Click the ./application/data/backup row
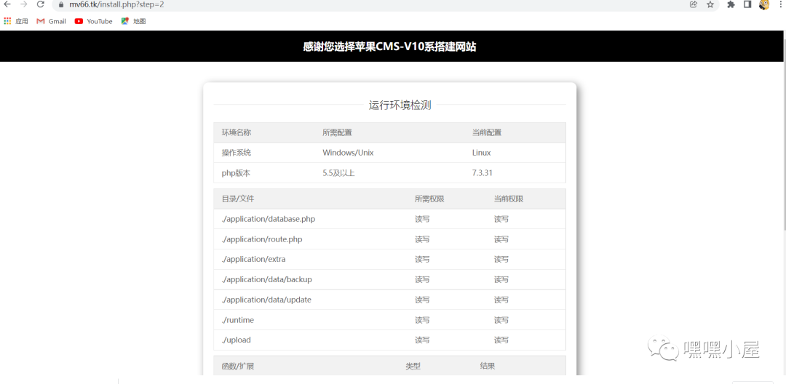The height and width of the screenshot is (384, 786). (389, 279)
